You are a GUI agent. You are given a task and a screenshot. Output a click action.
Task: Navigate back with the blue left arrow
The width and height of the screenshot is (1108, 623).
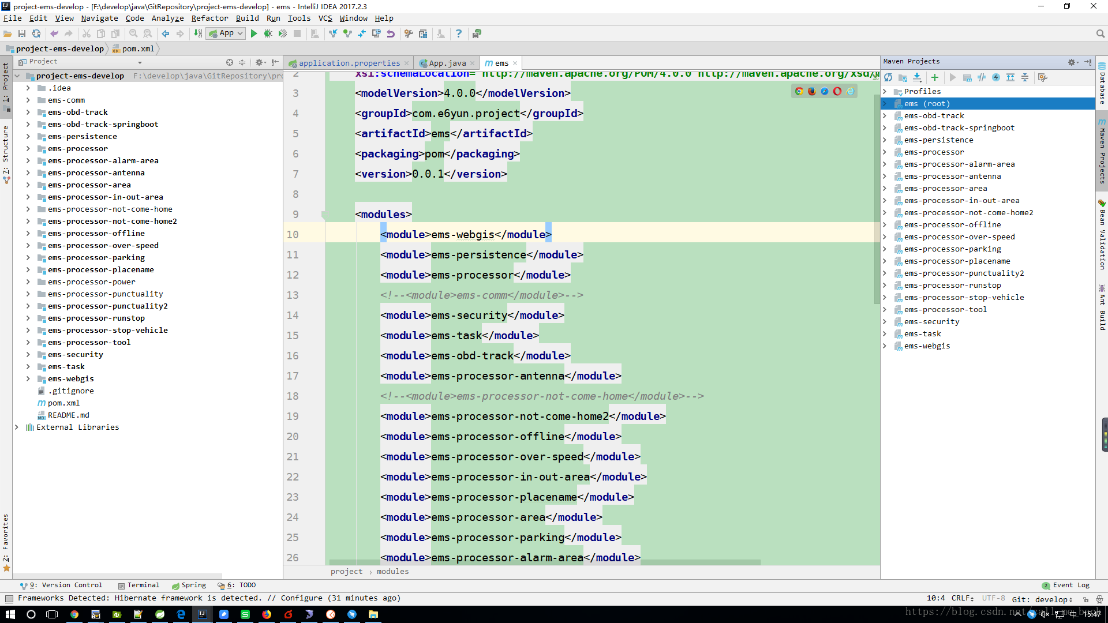(166, 33)
